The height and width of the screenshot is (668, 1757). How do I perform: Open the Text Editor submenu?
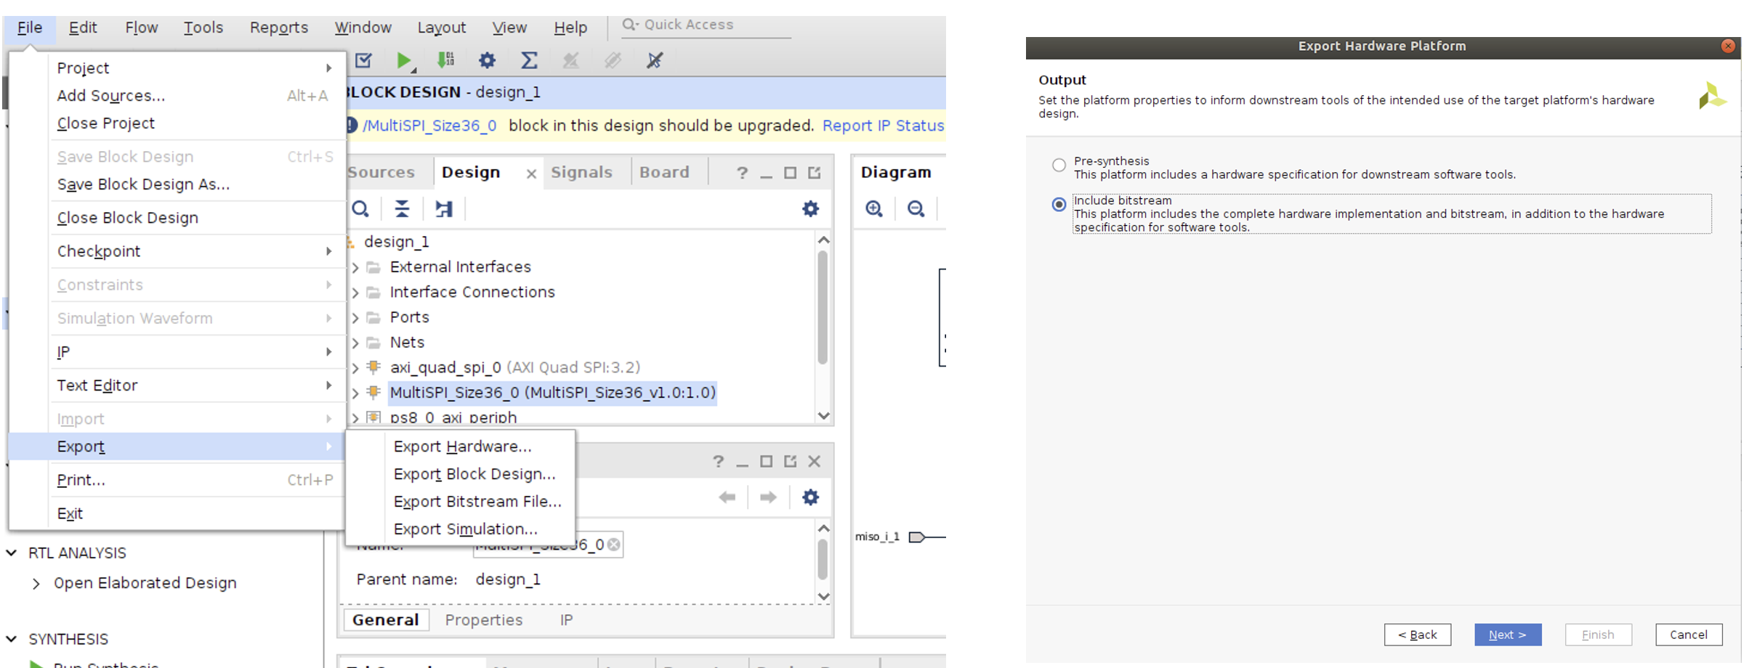coord(195,386)
